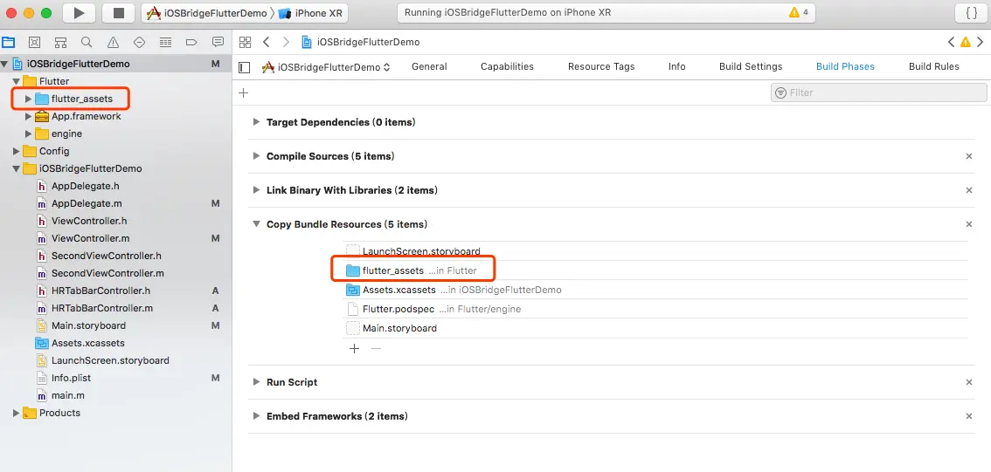Expand Link Binary With Libraries section
This screenshot has height=472, width=991.
click(256, 190)
